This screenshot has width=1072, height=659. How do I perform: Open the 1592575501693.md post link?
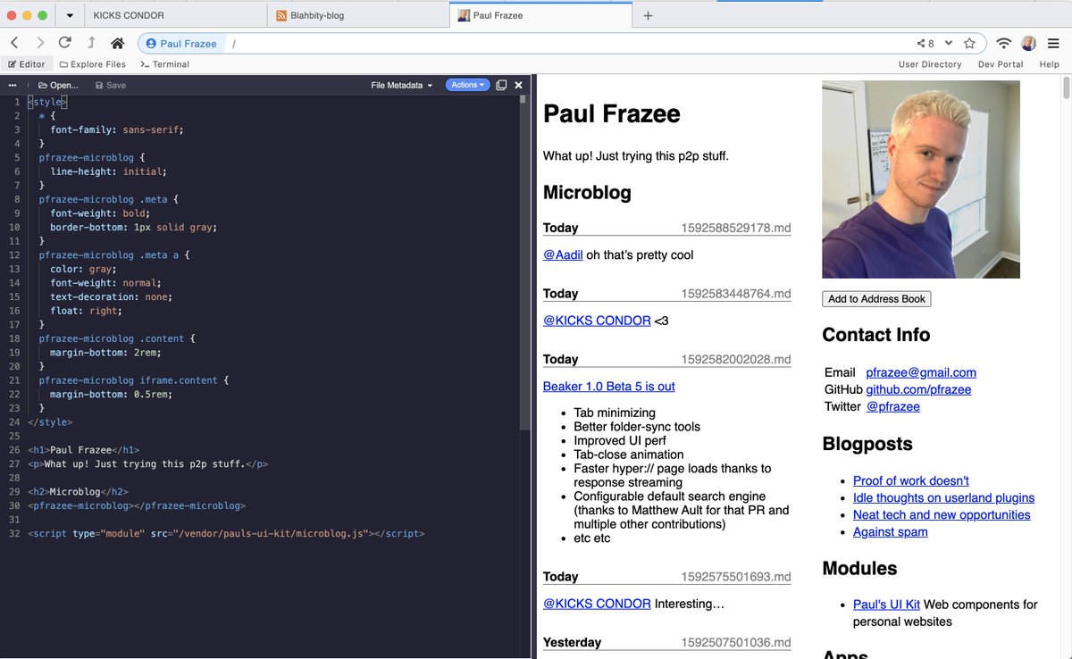[736, 577]
